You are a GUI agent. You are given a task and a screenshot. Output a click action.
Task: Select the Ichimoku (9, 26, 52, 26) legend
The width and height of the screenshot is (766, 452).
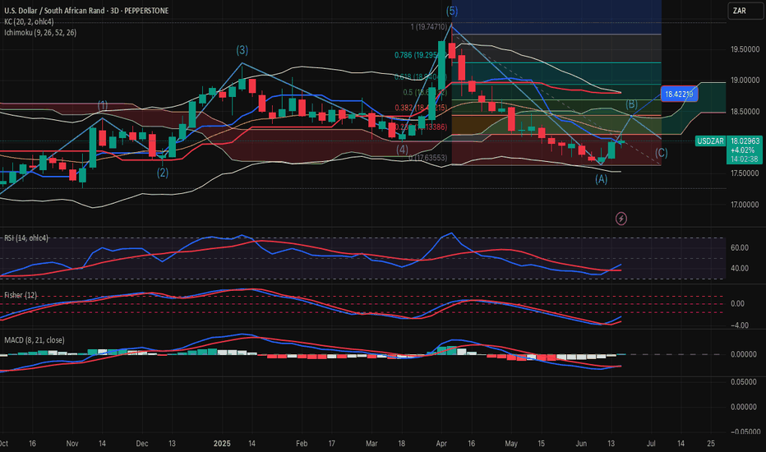pyautogui.click(x=40, y=33)
